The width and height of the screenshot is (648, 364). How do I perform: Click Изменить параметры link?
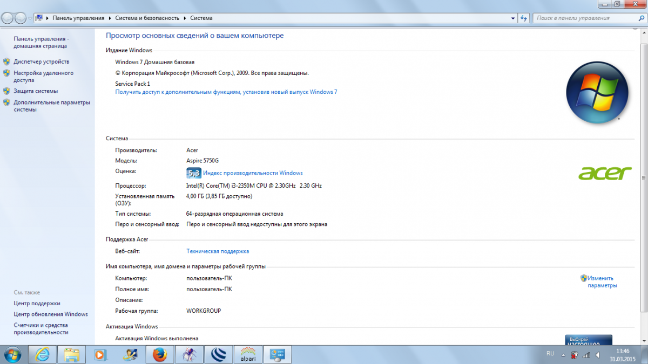[x=602, y=281]
